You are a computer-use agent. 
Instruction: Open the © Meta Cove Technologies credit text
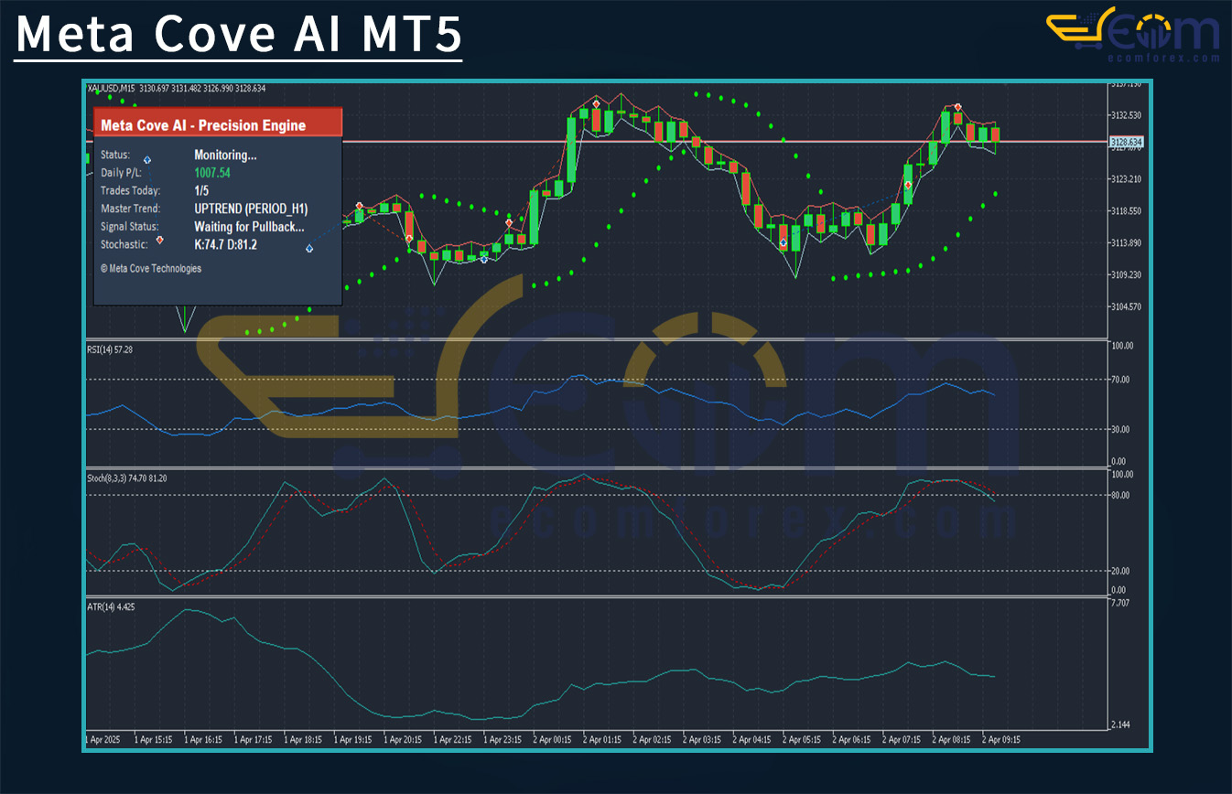click(x=150, y=269)
